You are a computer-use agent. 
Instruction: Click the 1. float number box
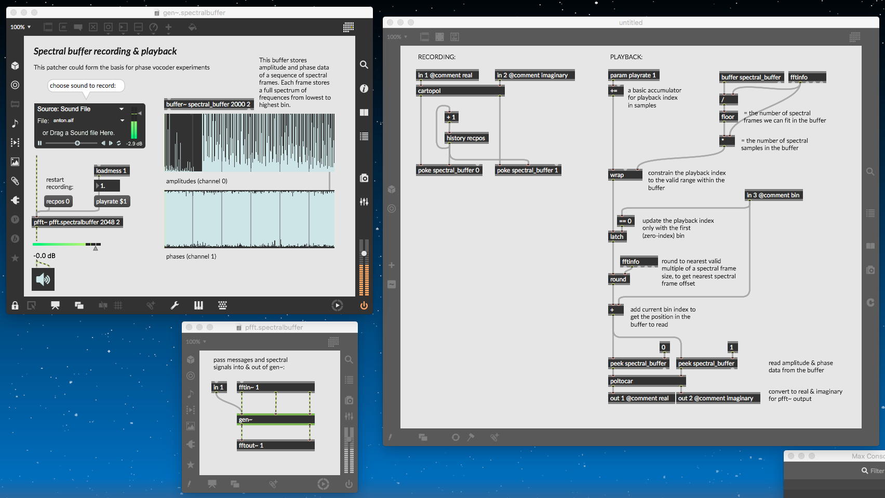tap(107, 186)
